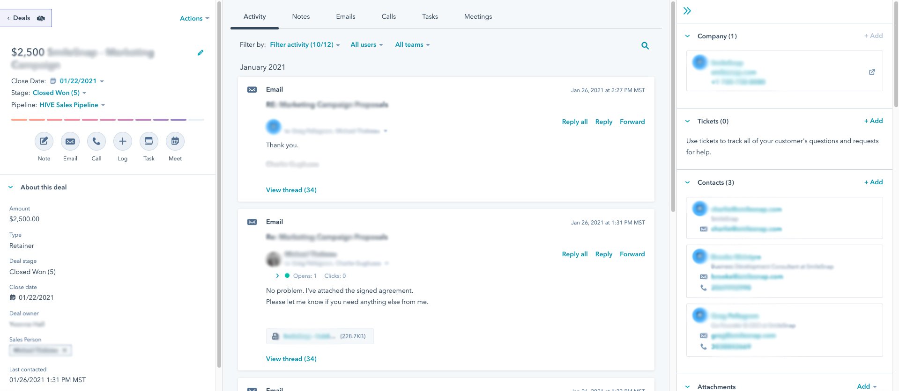Change the Closed Won (5) stage dropdown

[59, 93]
